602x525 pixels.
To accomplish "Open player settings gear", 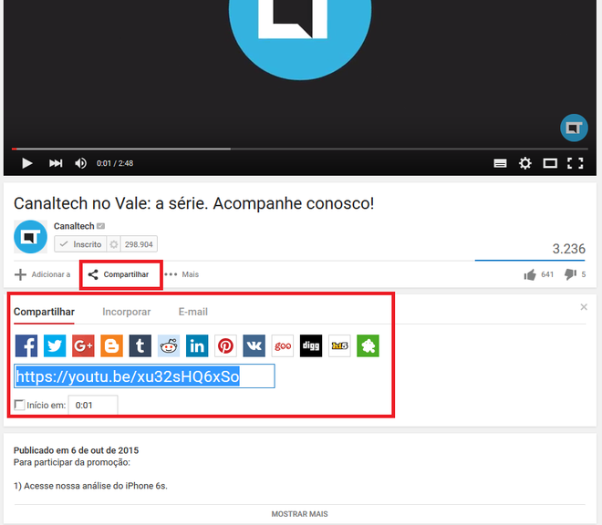I will pos(524,163).
